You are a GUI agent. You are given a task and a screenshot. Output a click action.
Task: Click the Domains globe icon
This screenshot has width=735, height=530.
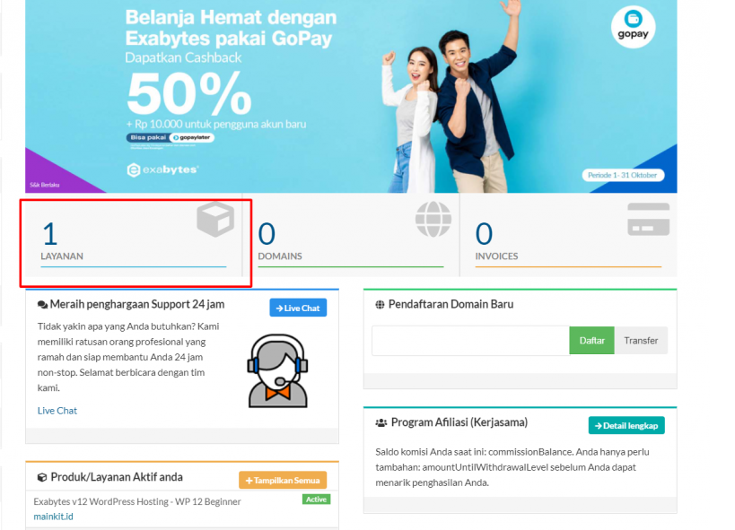tap(433, 219)
